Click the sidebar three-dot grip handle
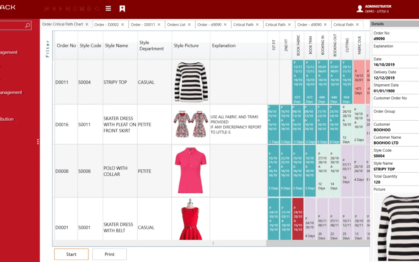This screenshot has height=262, width=419. click(38, 142)
